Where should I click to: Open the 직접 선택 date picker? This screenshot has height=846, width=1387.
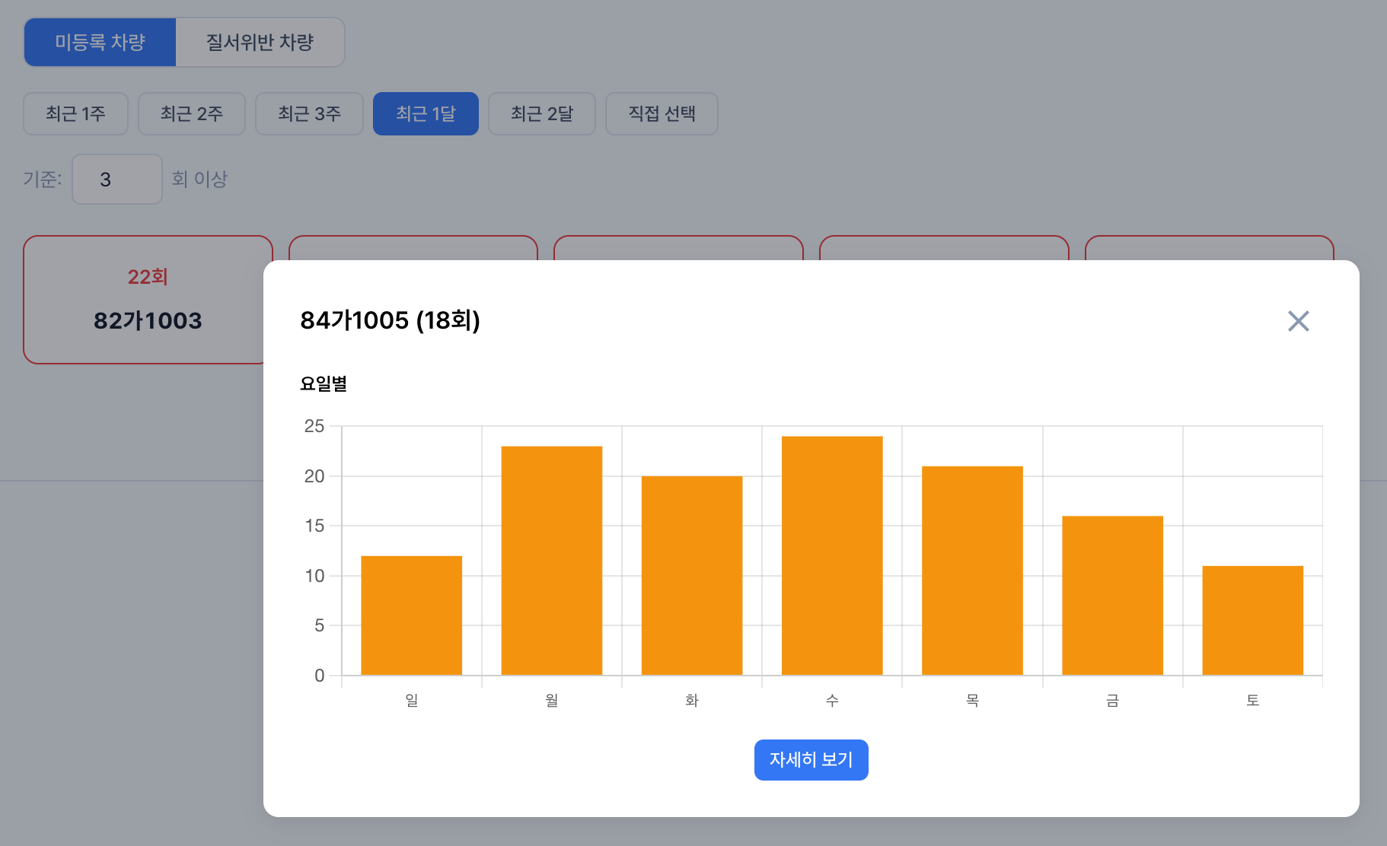pos(662,113)
